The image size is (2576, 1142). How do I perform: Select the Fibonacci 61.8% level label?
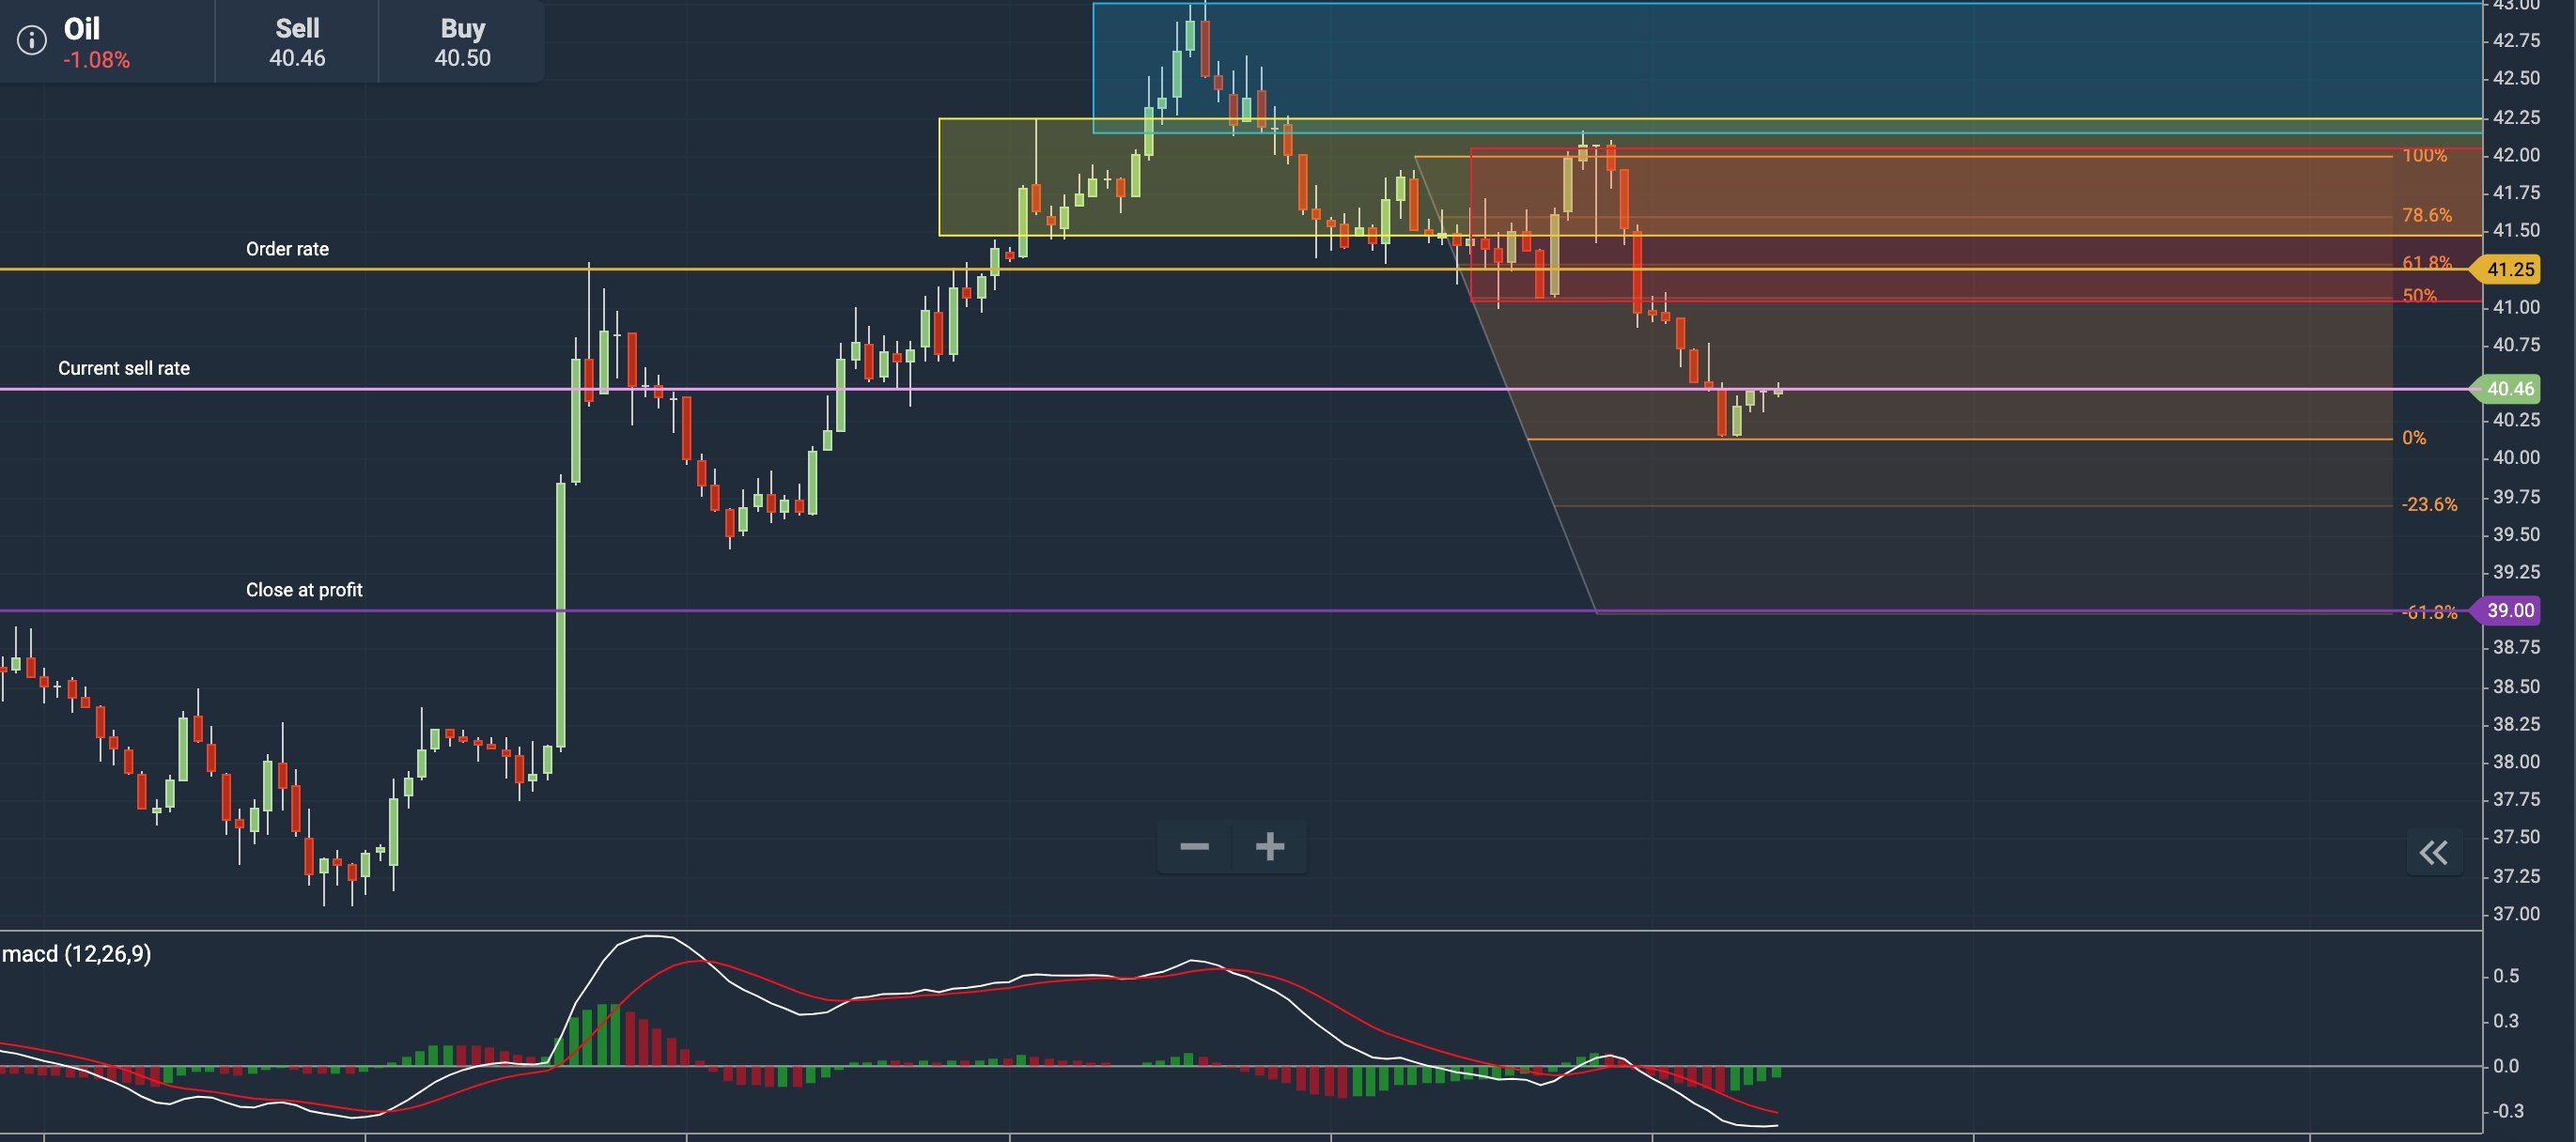tap(2426, 263)
